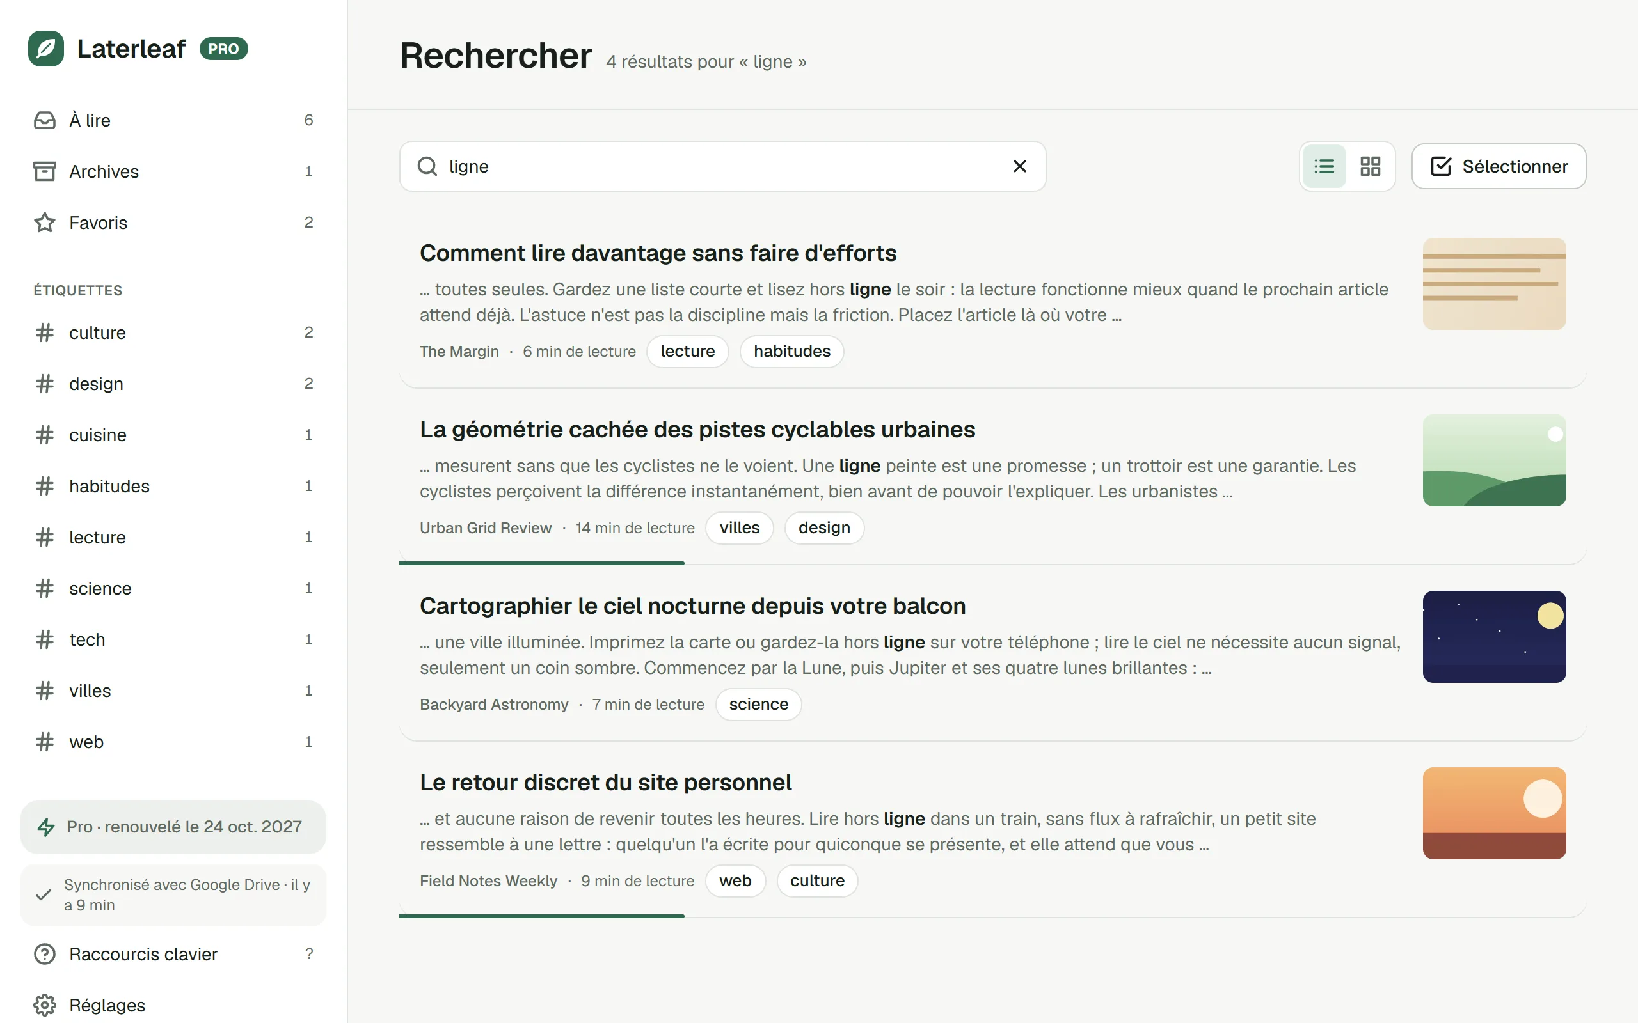Viewport: 1638px width, 1023px height.
Task: Open the Archives box icon
Action: click(45, 171)
